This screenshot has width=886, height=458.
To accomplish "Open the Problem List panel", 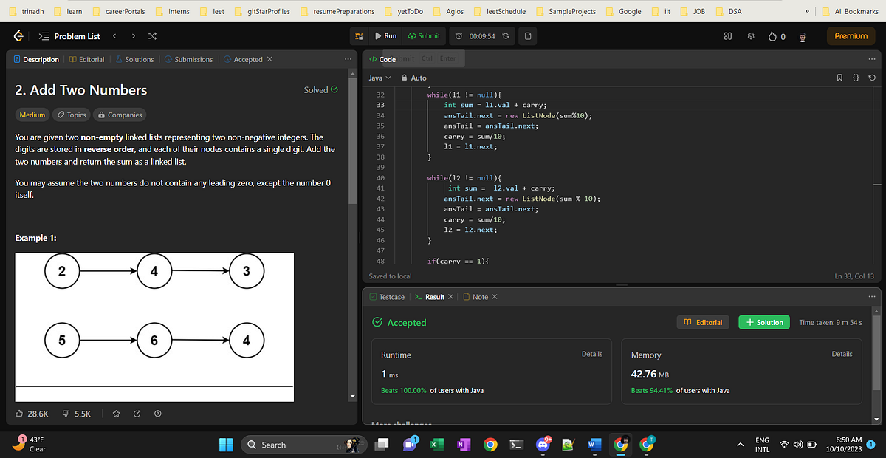I will click(x=69, y=36).
